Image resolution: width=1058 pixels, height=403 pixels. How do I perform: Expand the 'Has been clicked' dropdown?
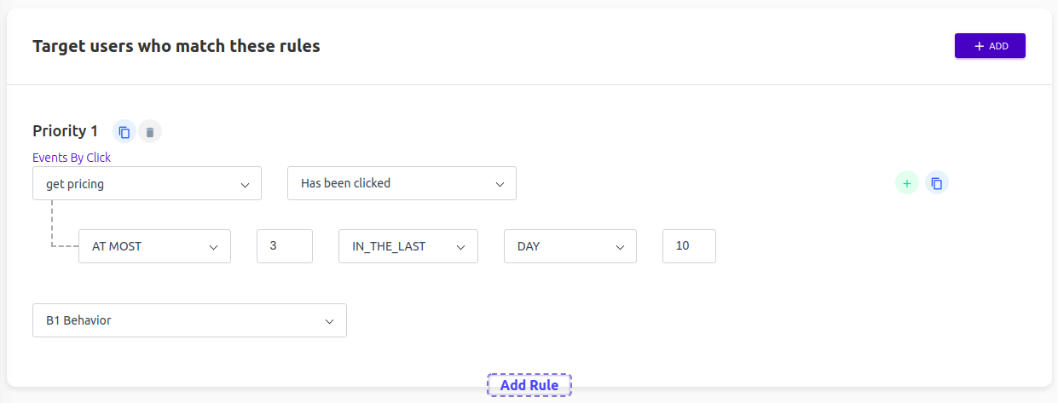point(402,183)
